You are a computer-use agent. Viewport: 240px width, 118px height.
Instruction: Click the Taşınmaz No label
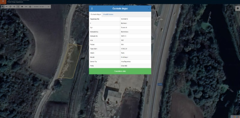tap(95, 19)
